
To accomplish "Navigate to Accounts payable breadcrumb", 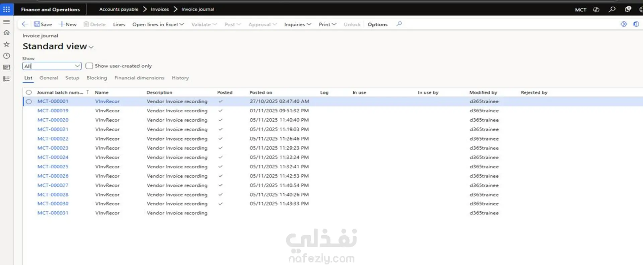I will pyautogui.click(x=119, y=9).
